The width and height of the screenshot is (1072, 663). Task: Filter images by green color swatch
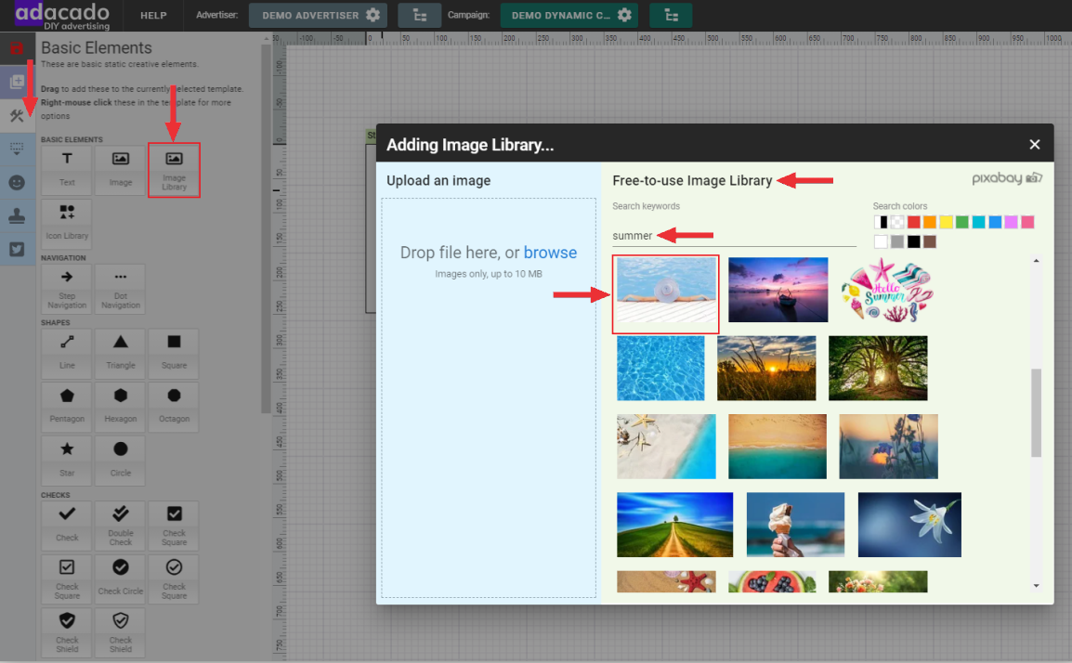(962, 222)
